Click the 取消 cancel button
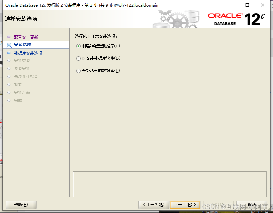 [252, 205]
